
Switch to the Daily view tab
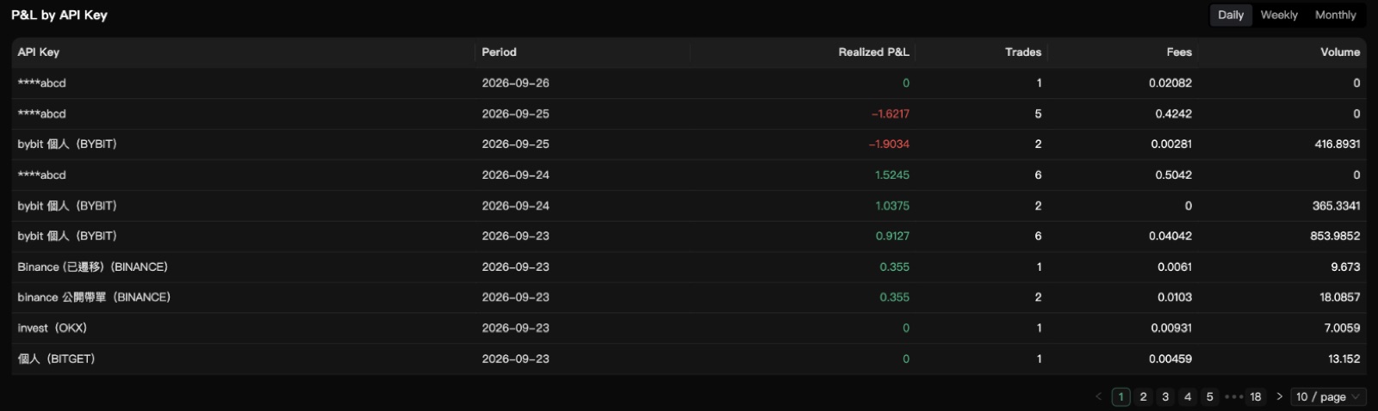point(1230,15)
